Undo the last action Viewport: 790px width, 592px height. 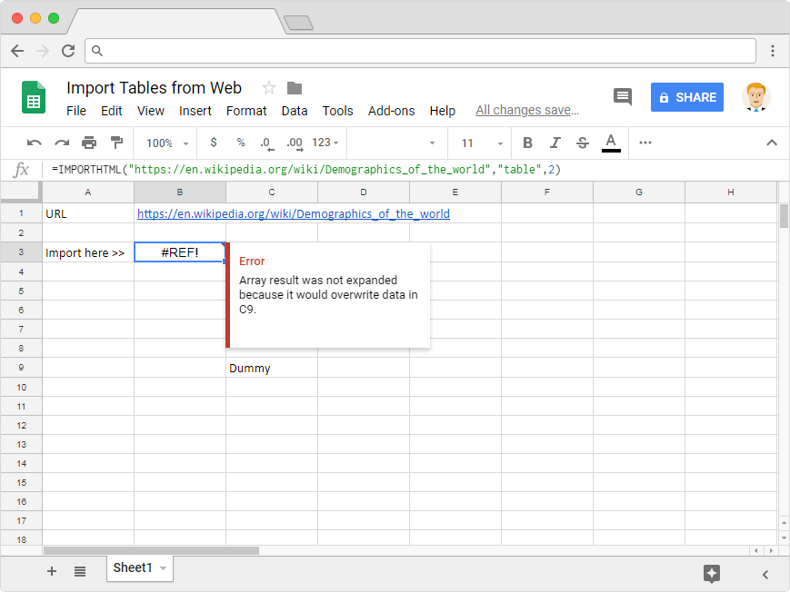(x=35, y=143)
